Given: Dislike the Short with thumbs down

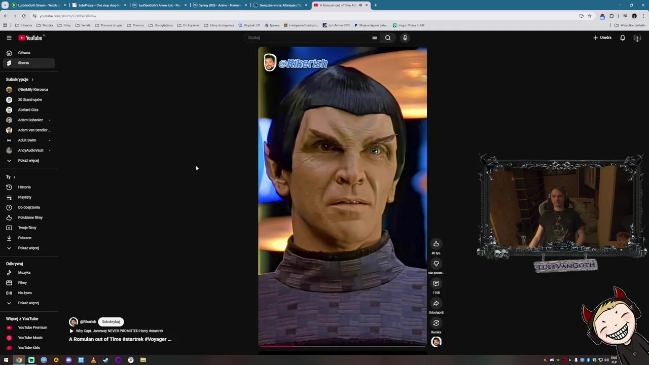Looking at the screenshot, I should [x=436, y=264].
